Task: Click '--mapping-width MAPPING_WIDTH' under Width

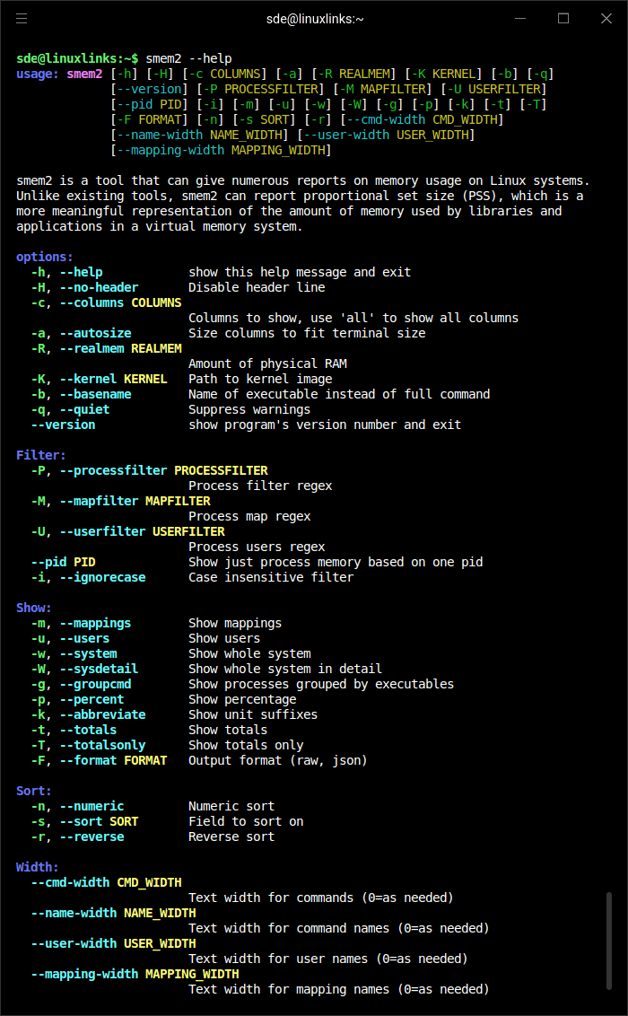Action: click(x=135, y=974)
